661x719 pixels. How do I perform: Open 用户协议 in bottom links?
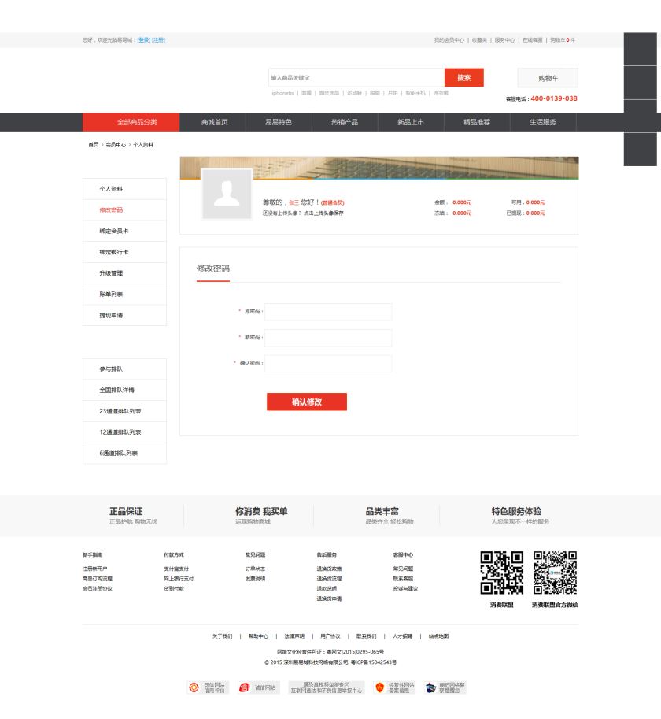(x=330, y=636)
